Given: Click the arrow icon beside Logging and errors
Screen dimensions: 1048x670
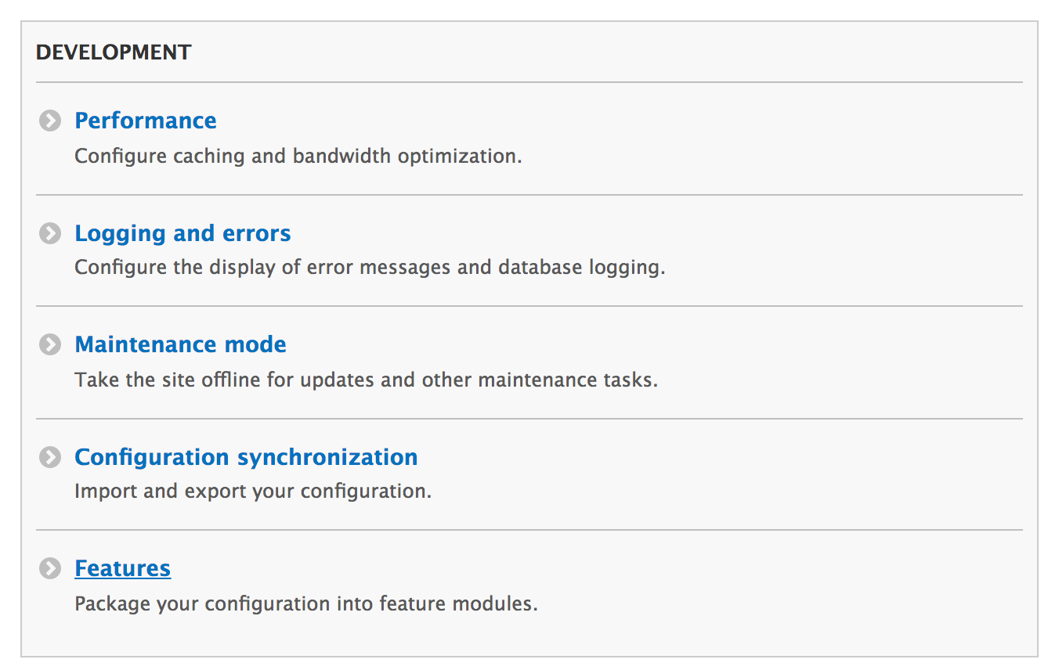Looking at the screenshot, I should (x=50, y=233).
